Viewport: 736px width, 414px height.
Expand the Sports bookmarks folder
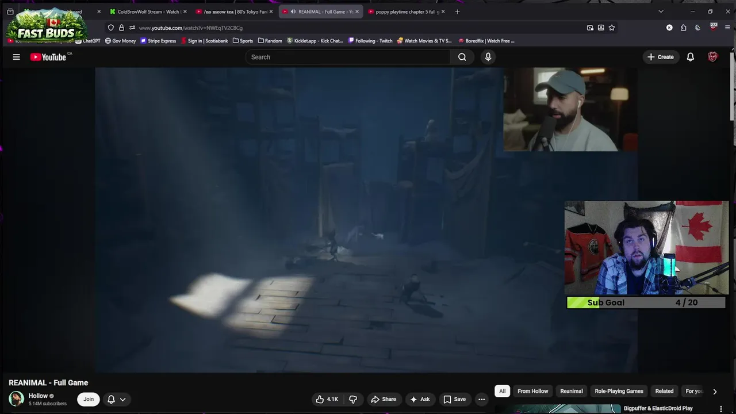coord(243,41)
